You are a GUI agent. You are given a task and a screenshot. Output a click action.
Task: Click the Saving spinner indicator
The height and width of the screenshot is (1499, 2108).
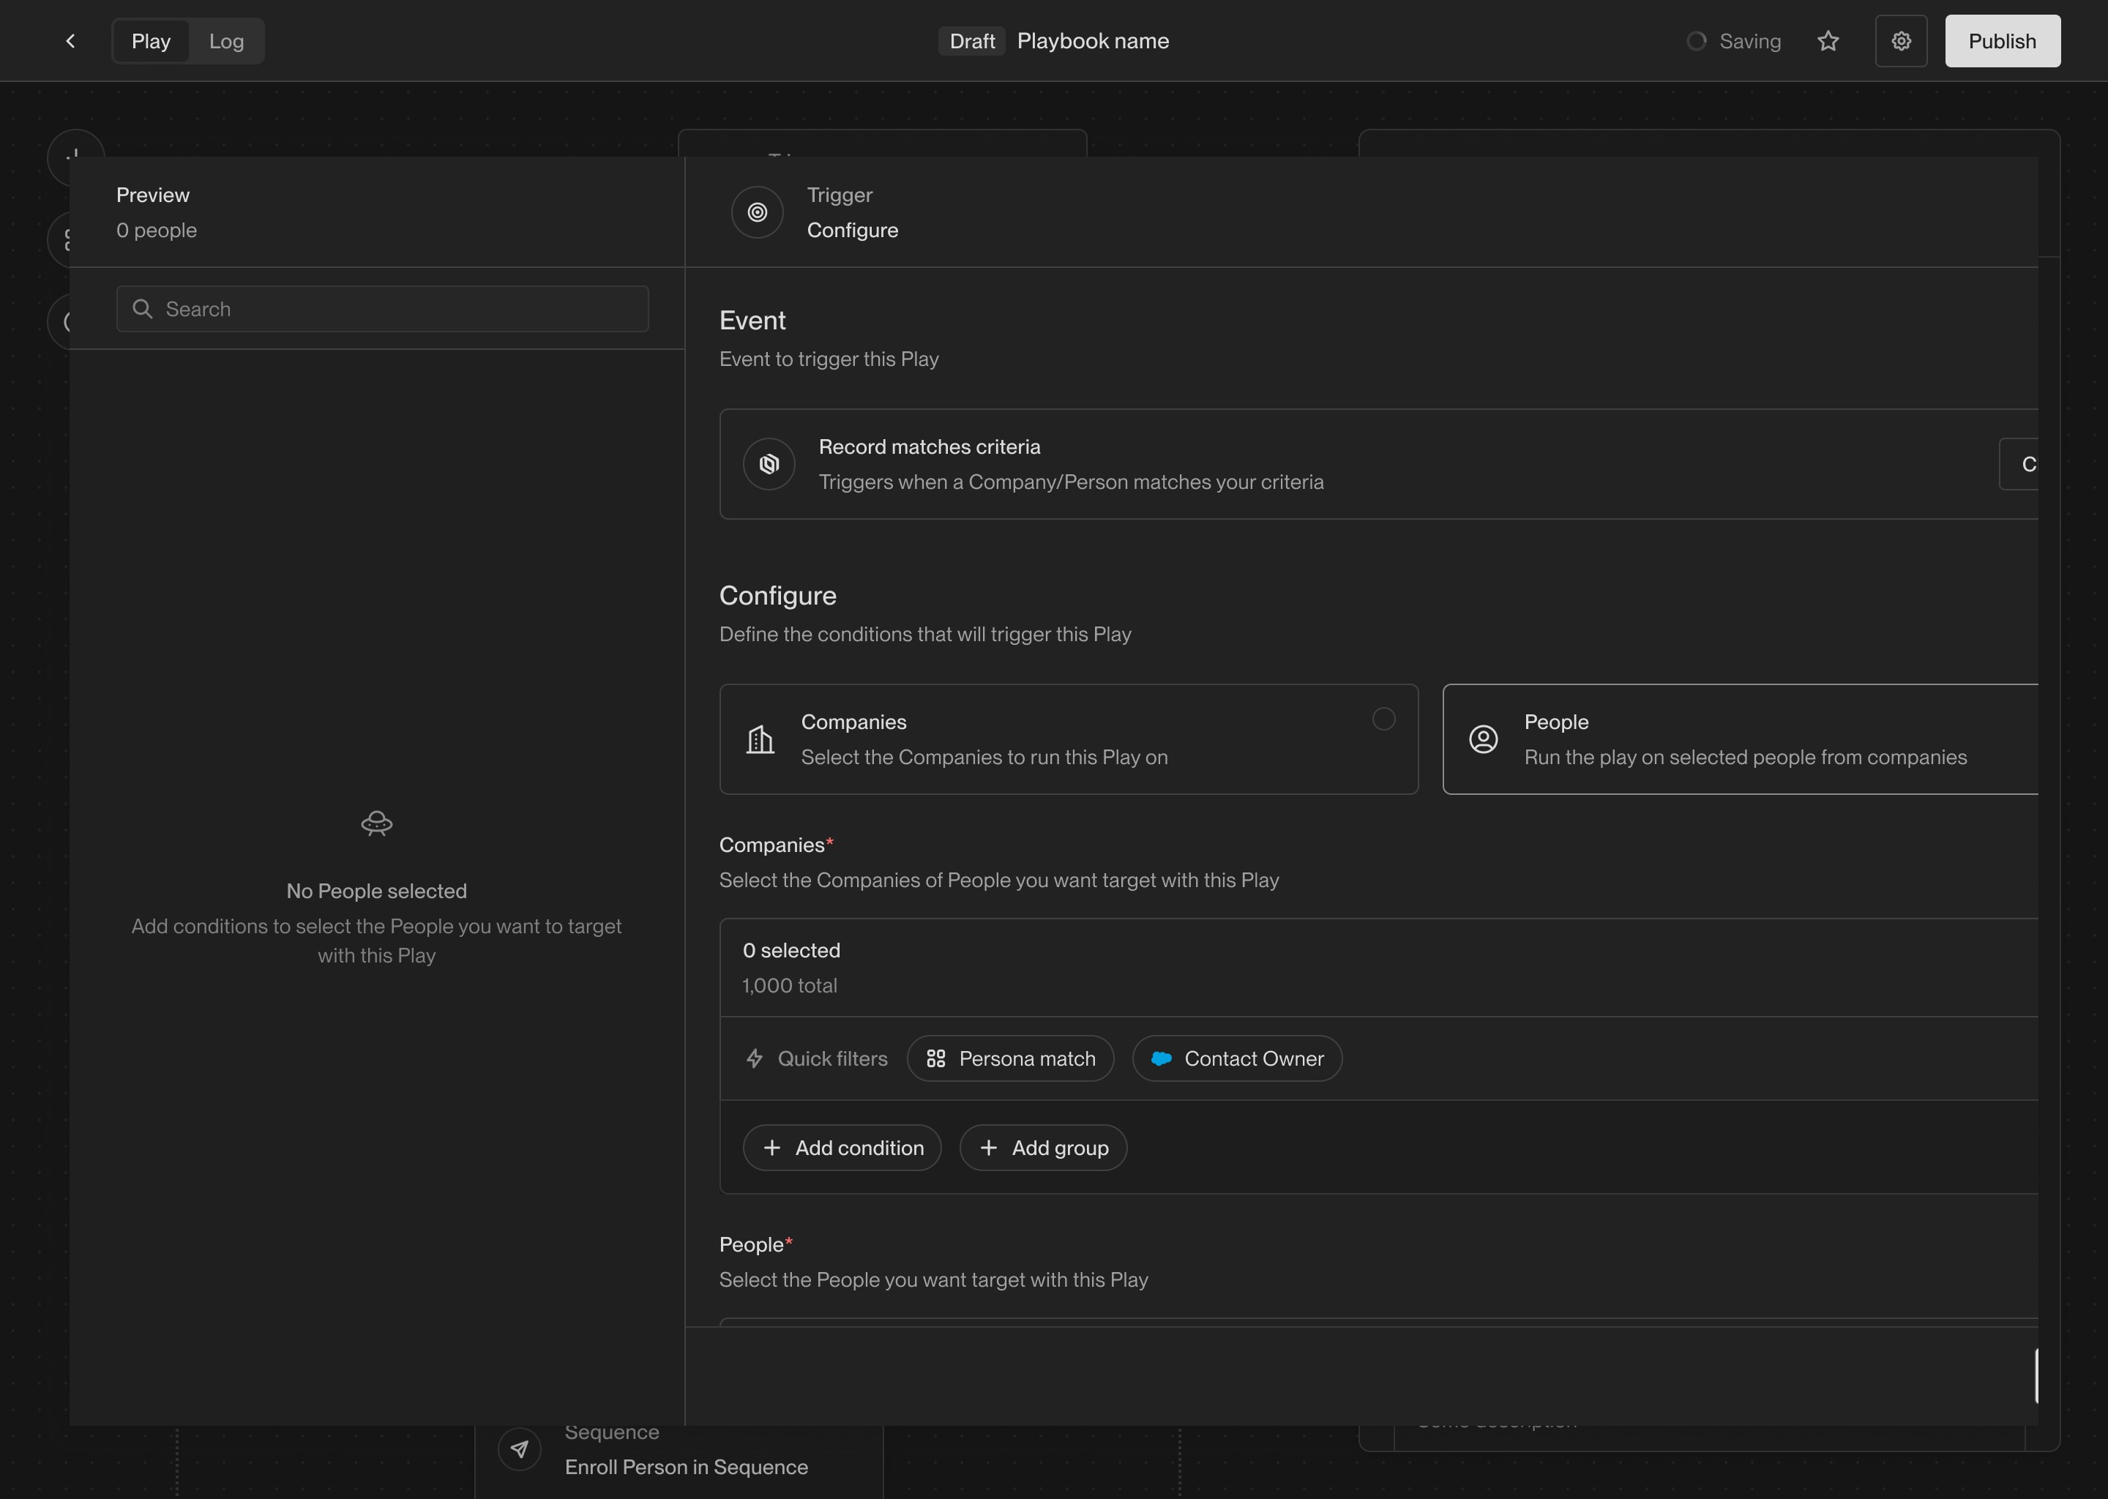click(x=1697, y=40)
